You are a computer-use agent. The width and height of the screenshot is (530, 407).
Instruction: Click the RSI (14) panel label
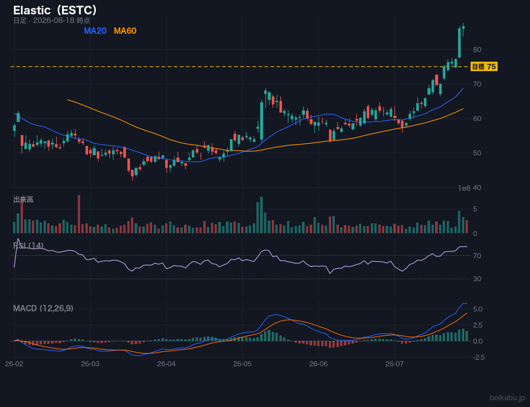pos(28,246)
